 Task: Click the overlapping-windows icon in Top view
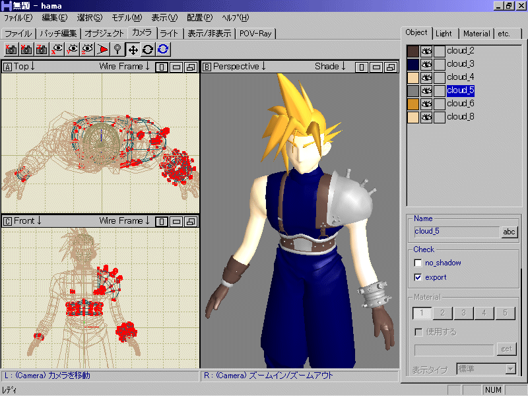coord(191,67)
